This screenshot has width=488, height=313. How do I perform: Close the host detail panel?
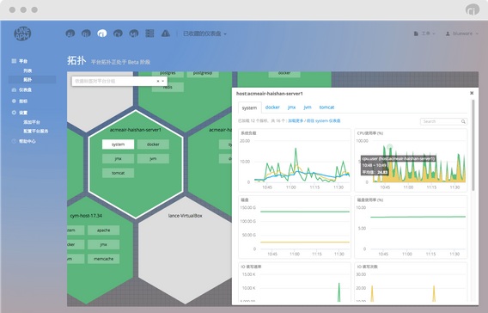tap(472, 93)
